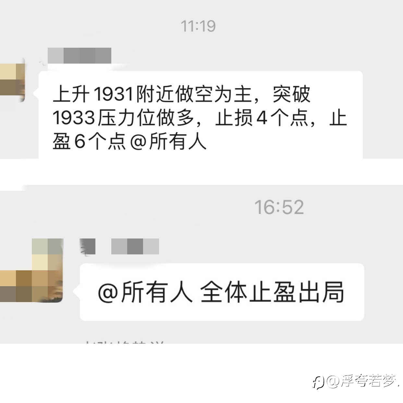Screen dimensions: 403x403
Task: Click the text 止损4个点
Action: point(262,118)
